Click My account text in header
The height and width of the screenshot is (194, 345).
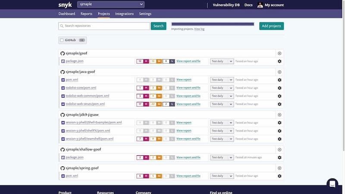[274, 5]
